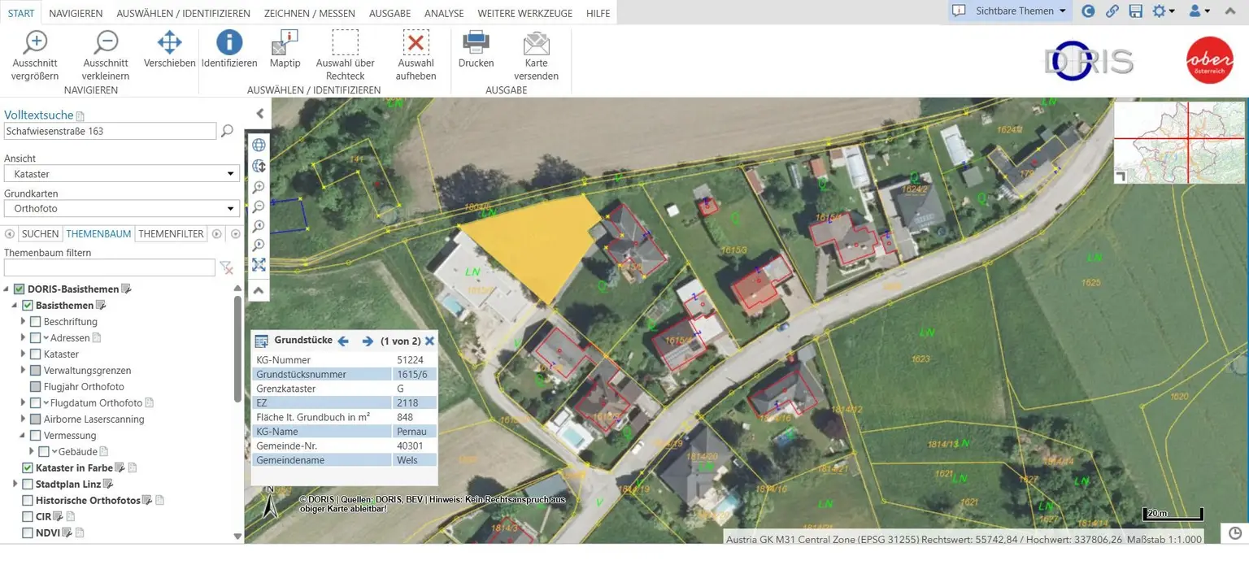1249x565 pixels.
Task: Click the search magnifier beside Volltextsuche
Action: (x=228, y=131)
